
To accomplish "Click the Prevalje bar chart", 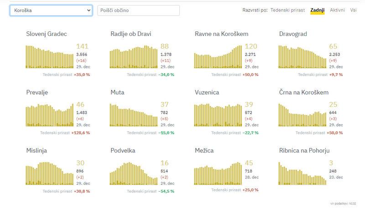I will [x=49, y=115].
